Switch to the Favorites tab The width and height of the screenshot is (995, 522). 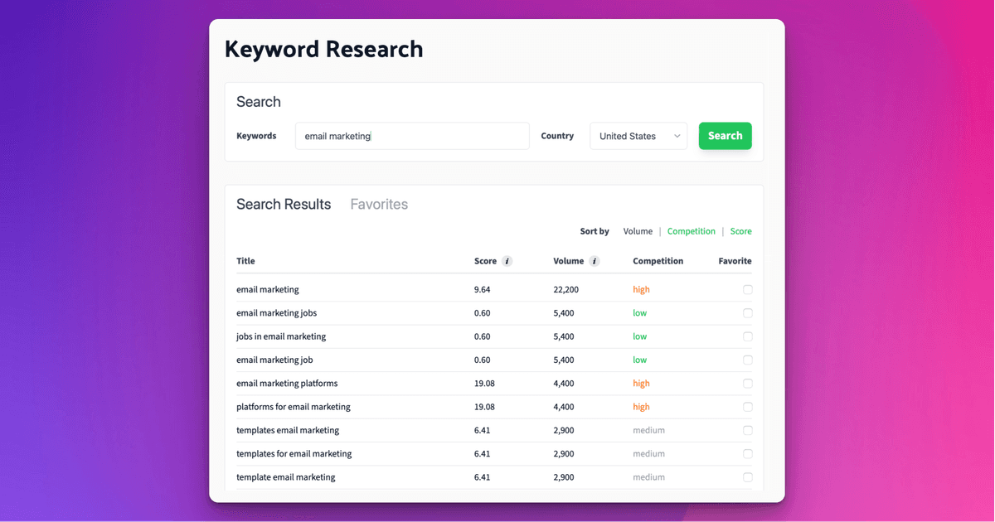pos(379,205)
